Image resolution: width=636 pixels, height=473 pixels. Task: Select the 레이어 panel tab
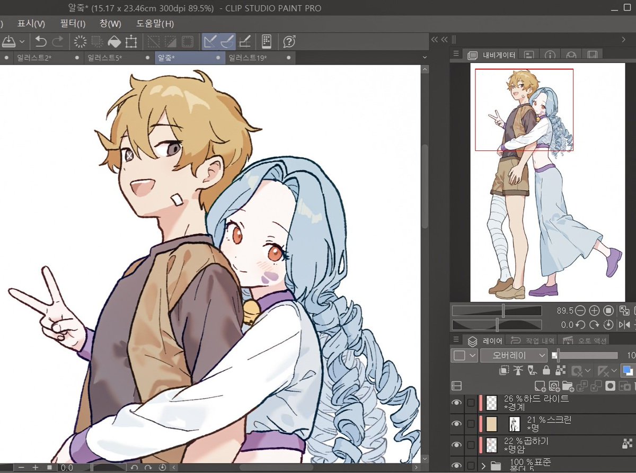click(485, 341)
